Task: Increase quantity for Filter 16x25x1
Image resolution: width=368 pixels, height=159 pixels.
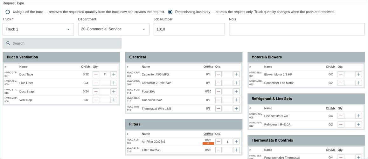Action: [236, 150]
